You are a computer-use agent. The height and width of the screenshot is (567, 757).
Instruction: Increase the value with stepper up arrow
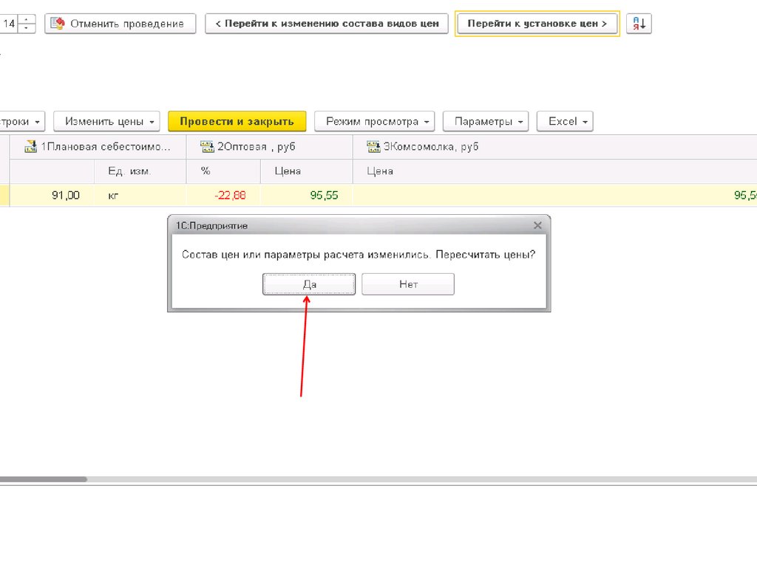[x=27, y=19]
